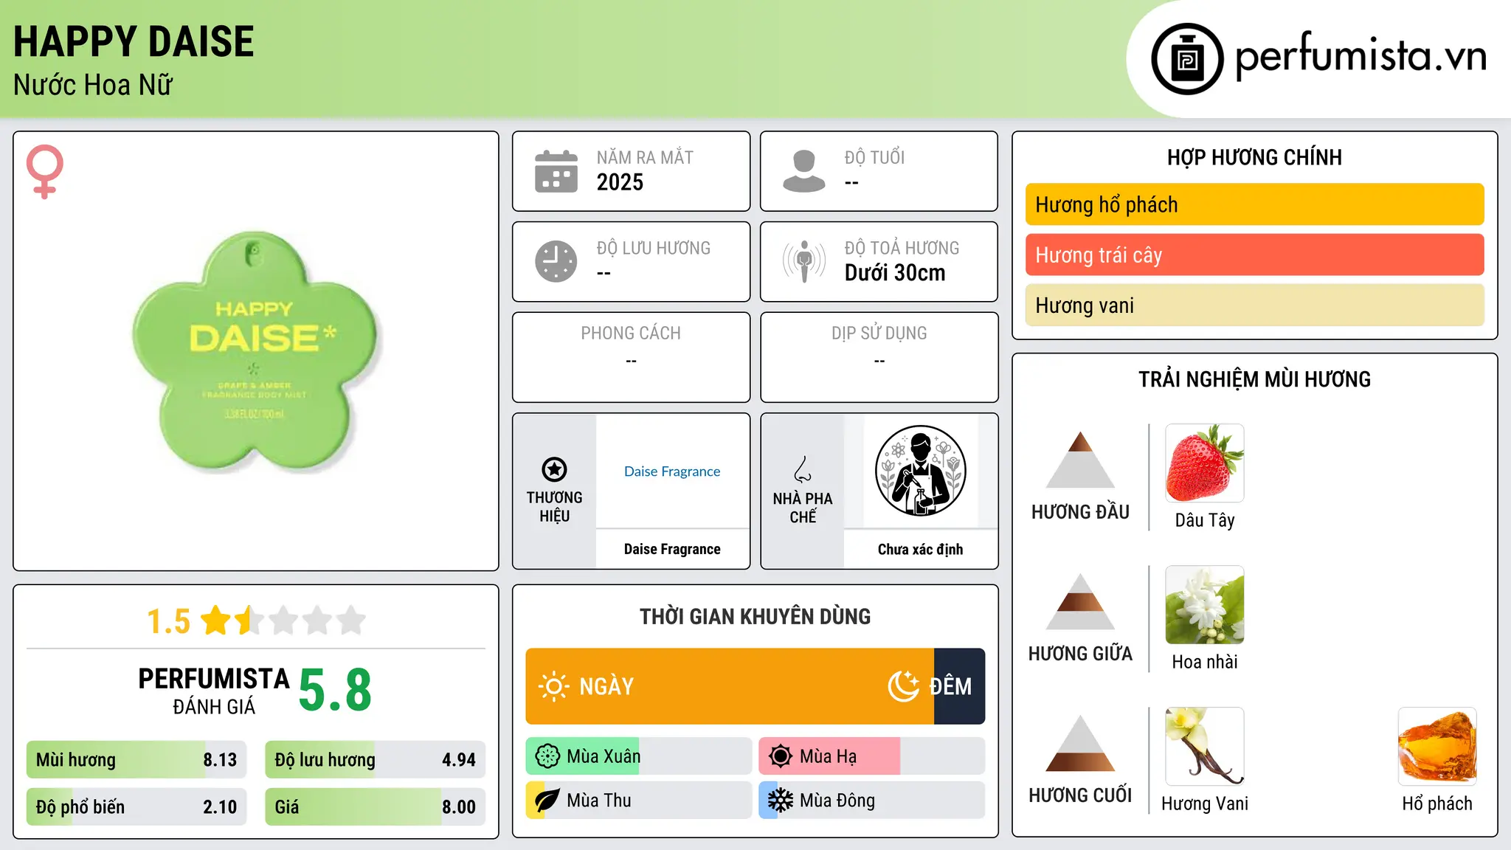Click the Trải nghiệm mùi hương heading
The width and height of the screenshot is (1511, 850).
[x=1255, y=379]
